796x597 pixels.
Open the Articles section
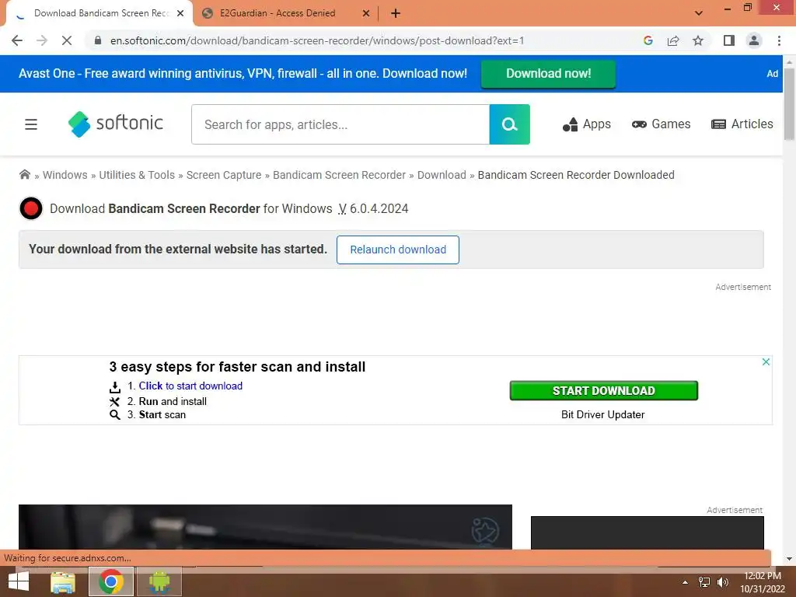point(742,124)
